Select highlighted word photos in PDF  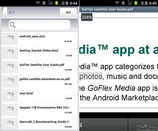(91, 76)
